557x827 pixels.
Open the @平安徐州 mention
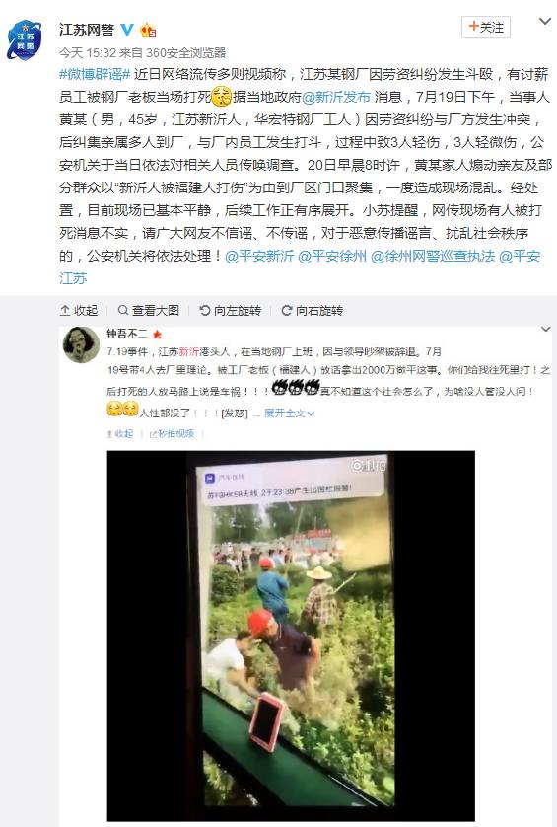(332, 256)
